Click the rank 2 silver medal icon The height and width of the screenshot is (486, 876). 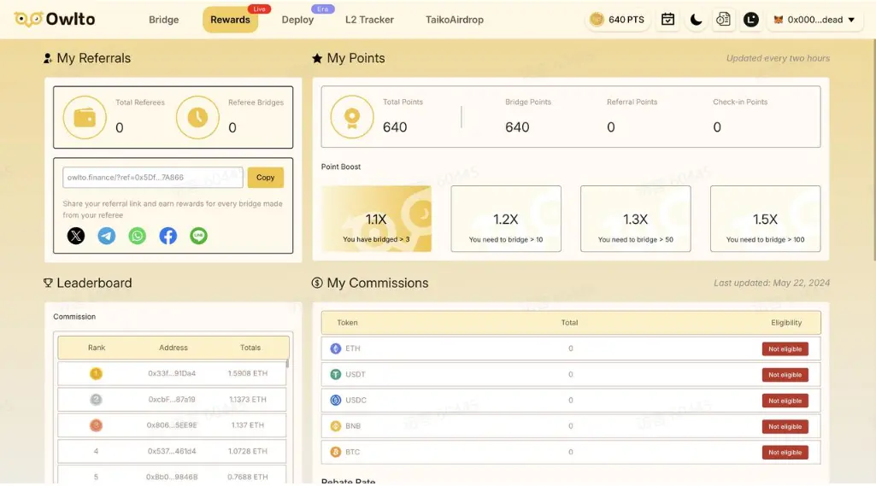pos(96,400)
